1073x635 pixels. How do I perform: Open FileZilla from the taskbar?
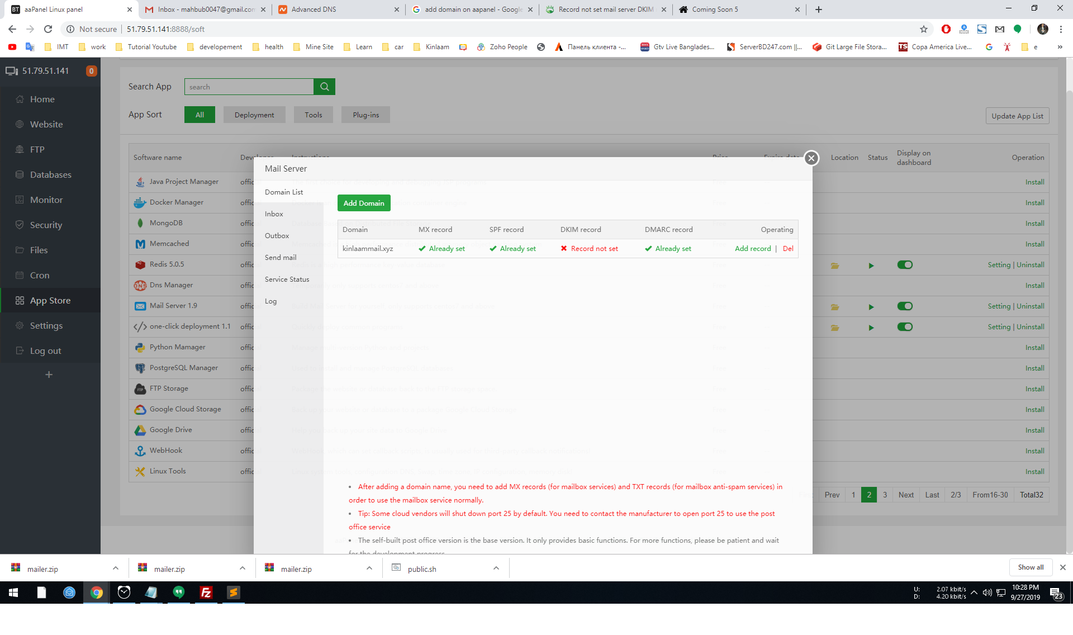206,593
